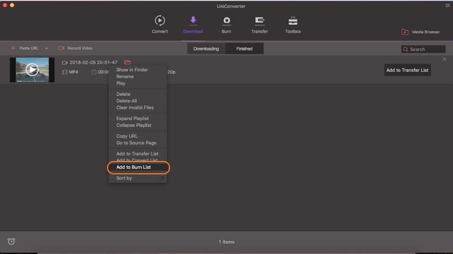Open the Download section
The image size is (453, 254).
[193, 24]
